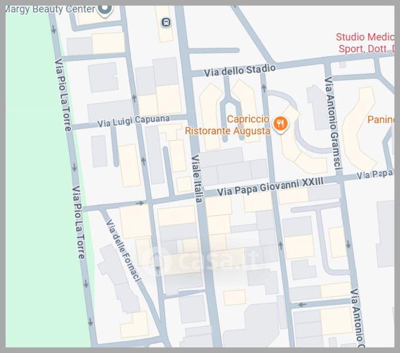Select the Via delle Fornaci street label
This screenshot has height=353, width=400.
(x=123, y=251)
